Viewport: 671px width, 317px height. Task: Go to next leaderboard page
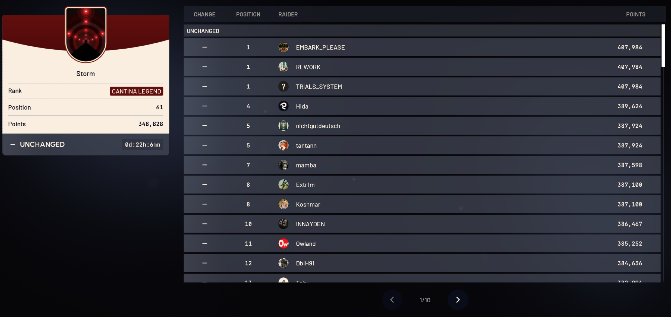(458, 300)
